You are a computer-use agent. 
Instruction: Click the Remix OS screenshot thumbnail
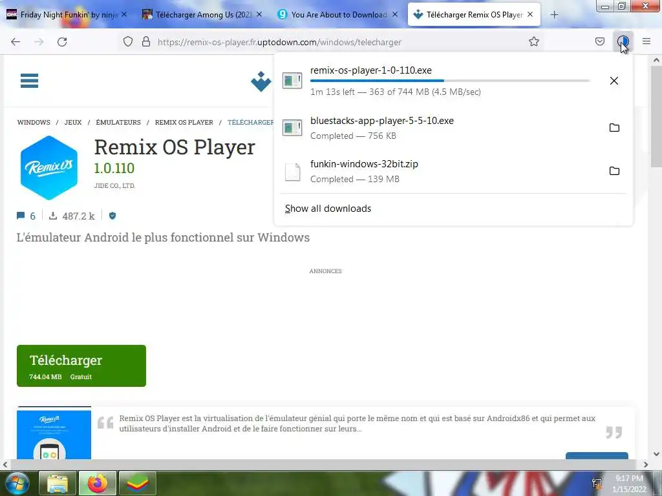(x=54, y=433)
